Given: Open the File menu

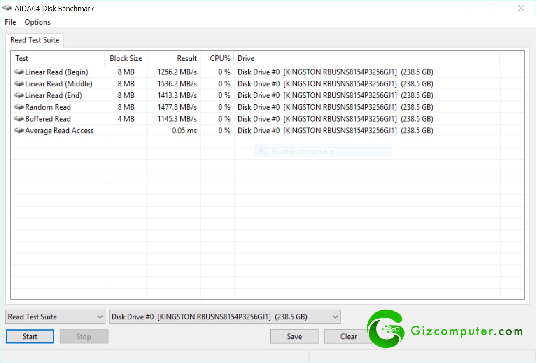Looking at the screenshot, I should 10,22.
